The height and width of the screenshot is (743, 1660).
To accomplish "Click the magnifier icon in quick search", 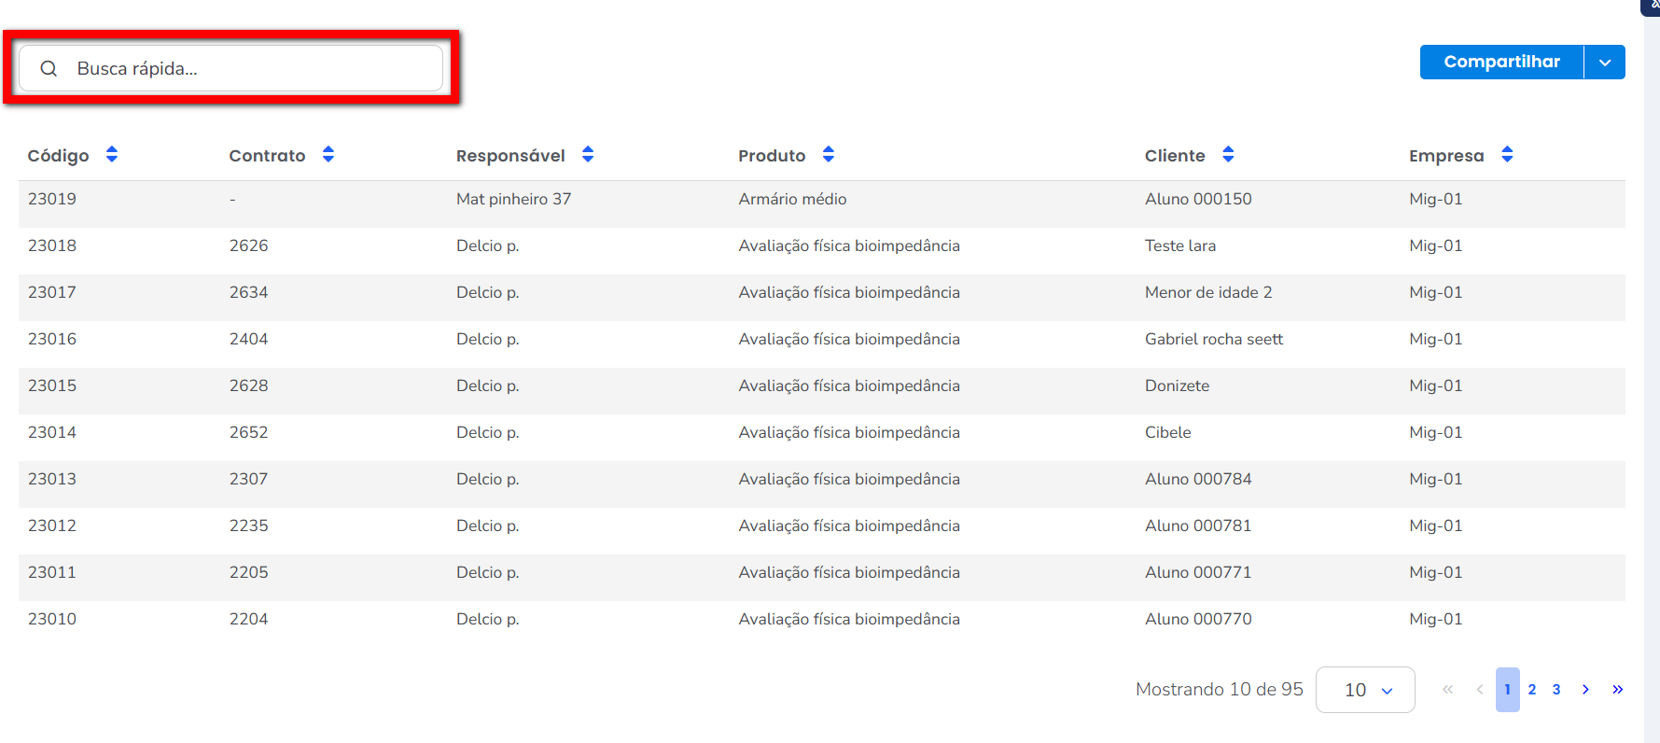I will [x=49, y=68].
